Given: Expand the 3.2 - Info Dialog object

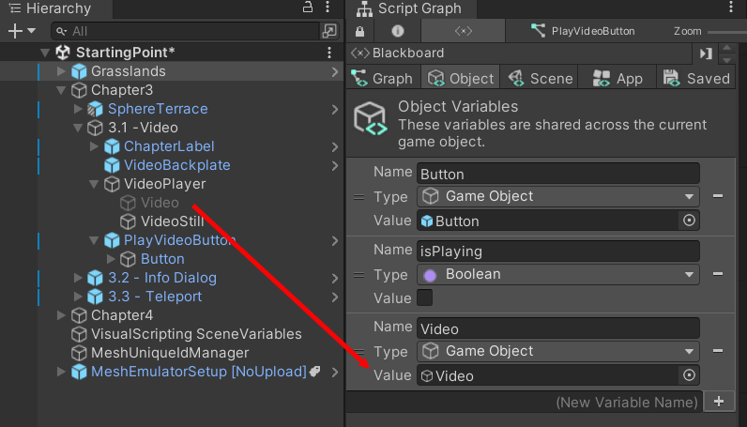Looking at the screenshot, I should [x=78, y=278].
